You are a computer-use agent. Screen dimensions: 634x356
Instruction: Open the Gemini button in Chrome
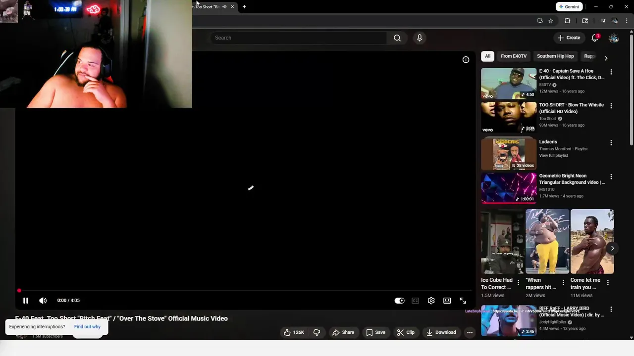[568, 6]
